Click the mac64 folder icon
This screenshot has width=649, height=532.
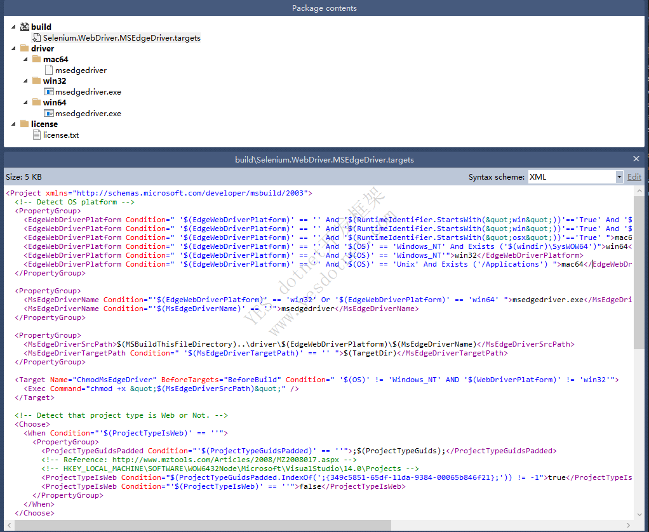pyautogui.click(x=36, y=59)
